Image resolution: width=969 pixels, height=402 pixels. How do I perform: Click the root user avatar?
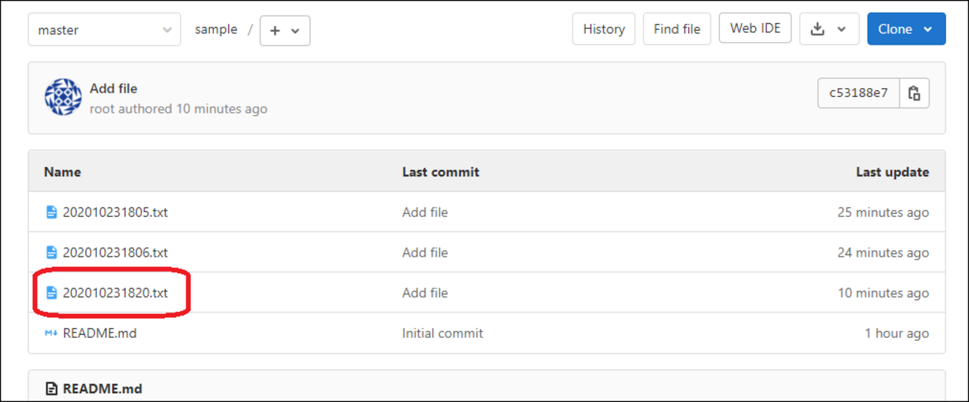[63, 97]
